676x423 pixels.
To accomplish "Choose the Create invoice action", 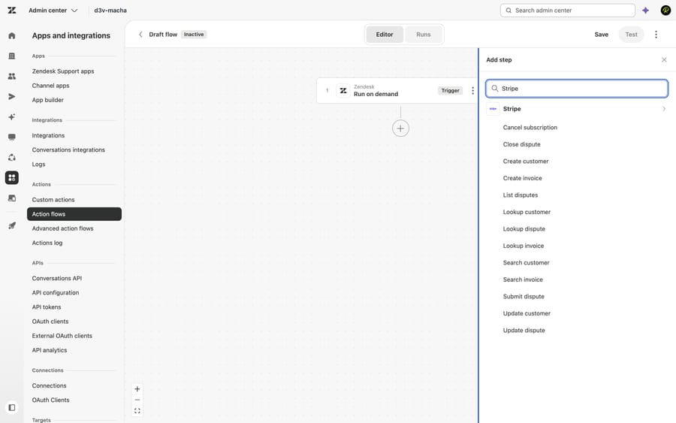I will pos(523,178).
